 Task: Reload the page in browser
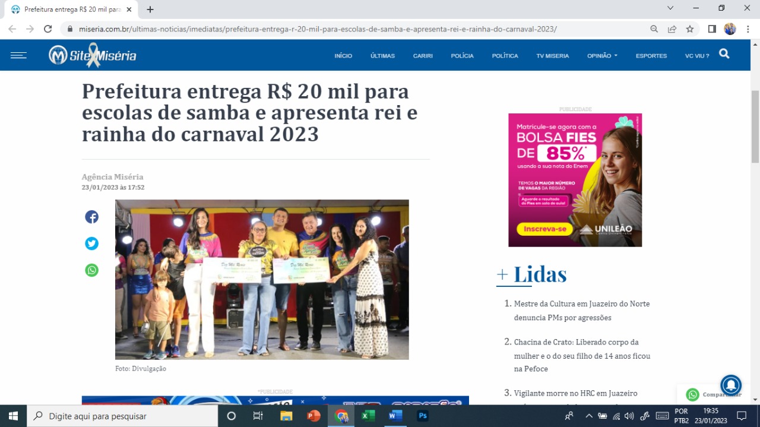coord(48,29)
